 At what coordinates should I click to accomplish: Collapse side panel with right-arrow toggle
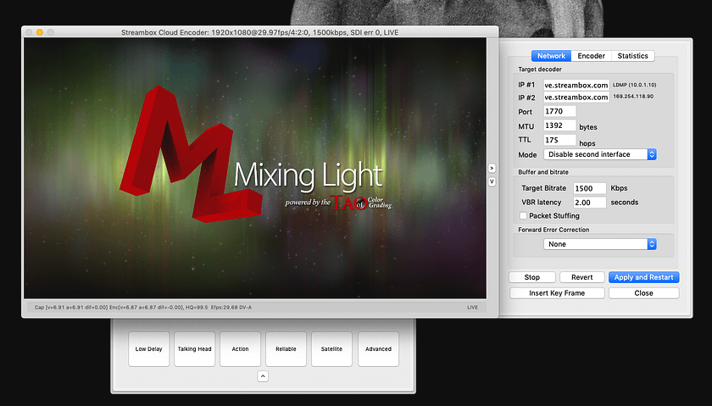pos(492,169)
